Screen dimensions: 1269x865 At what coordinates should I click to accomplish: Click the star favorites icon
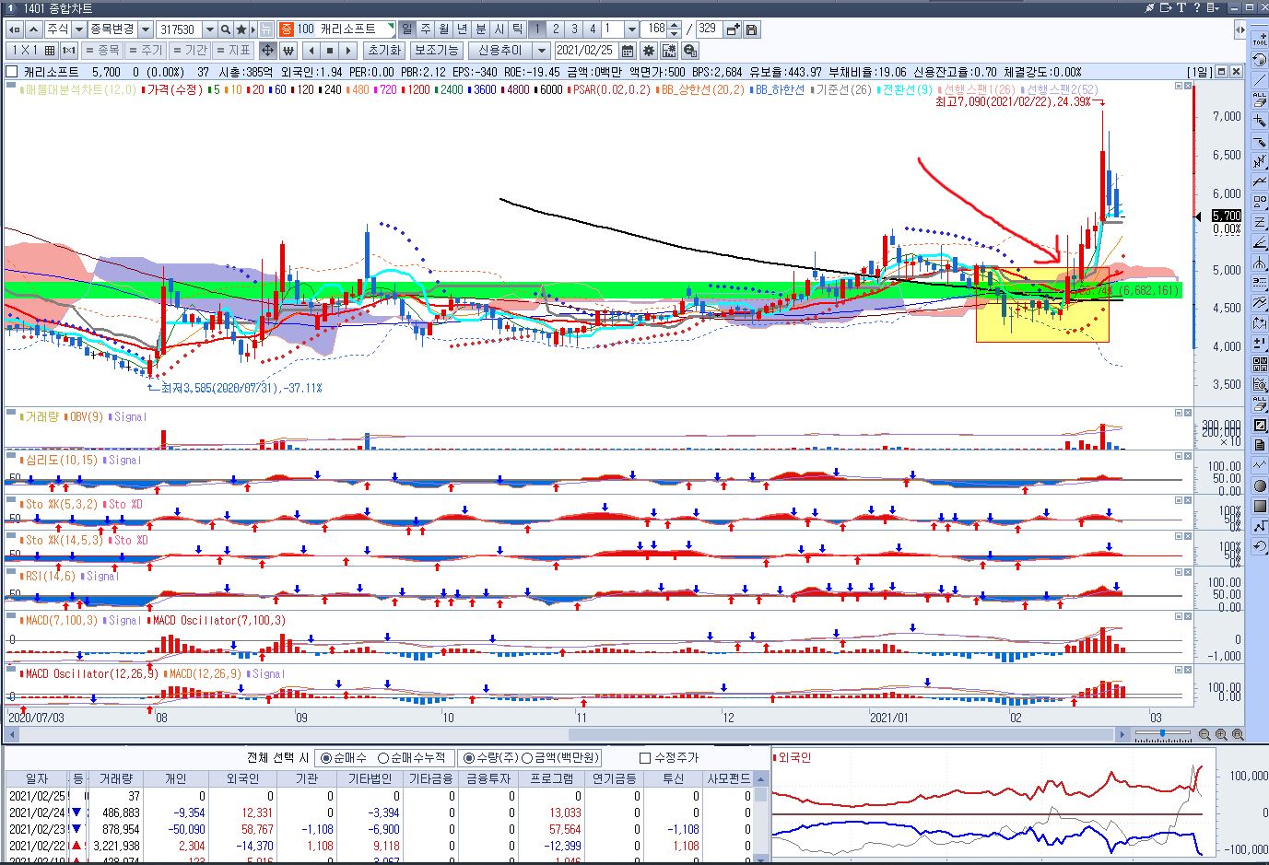pyautogui.click(x=241, y=29)
